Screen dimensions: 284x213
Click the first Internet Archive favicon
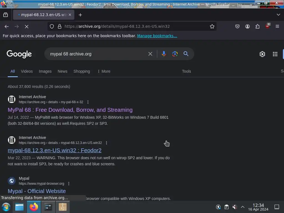click(12, 99)
